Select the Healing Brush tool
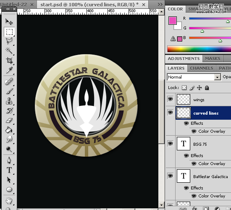 click(9, 82)
